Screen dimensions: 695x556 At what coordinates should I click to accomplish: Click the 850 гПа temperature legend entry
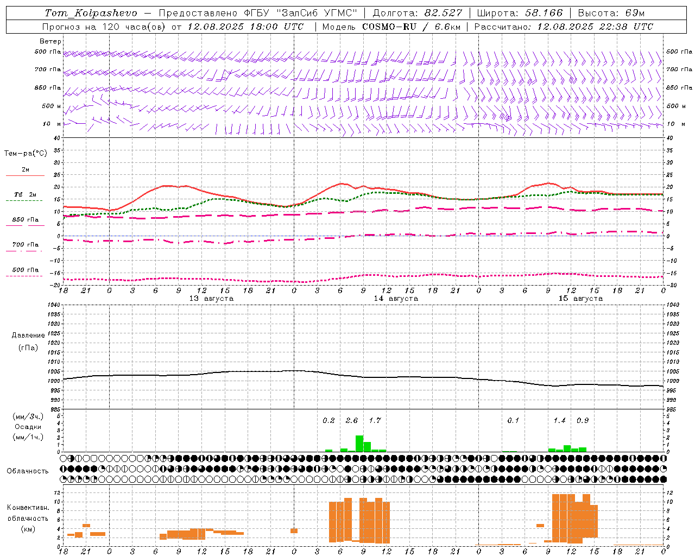pos(25,220)
